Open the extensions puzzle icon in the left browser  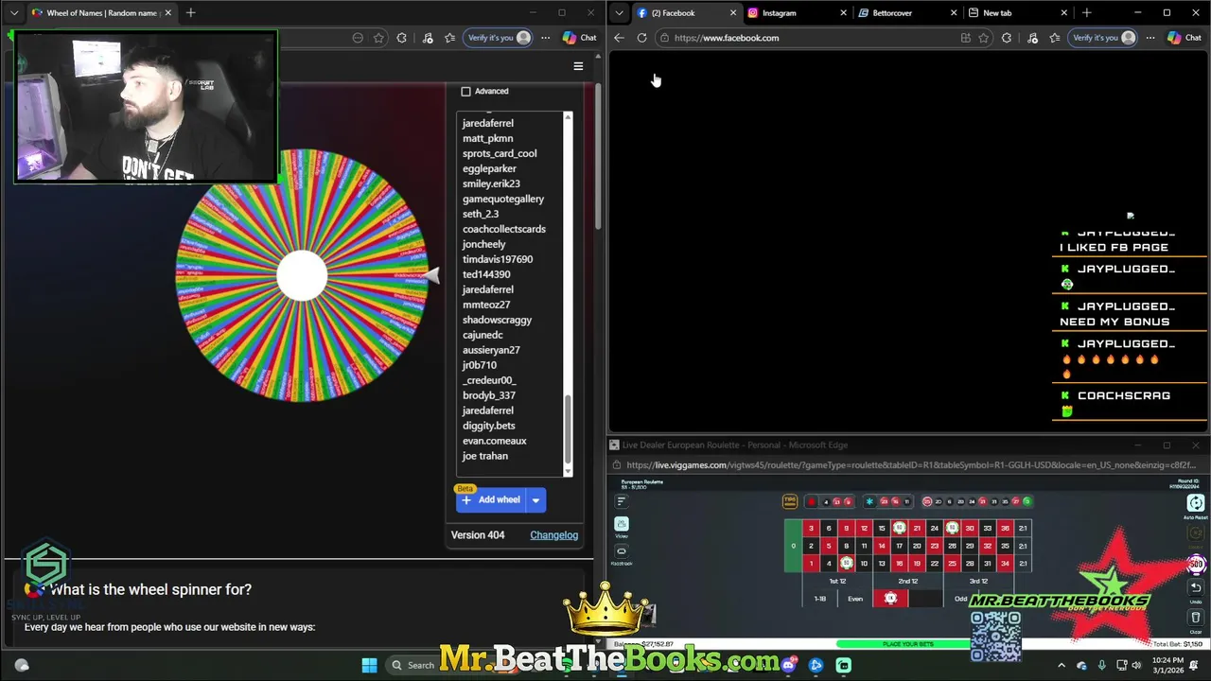402,38
